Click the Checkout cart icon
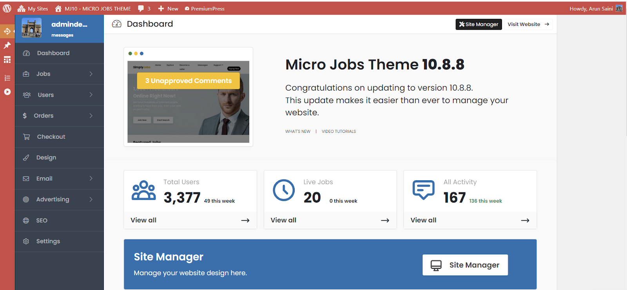The width and height of the screenshot is (627, 290). pos(26,137)
